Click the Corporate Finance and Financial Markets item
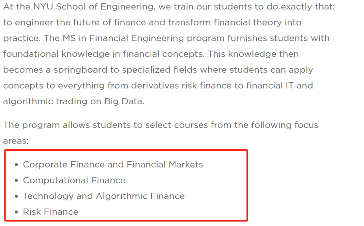364x226 pixels. click(113, 164)
